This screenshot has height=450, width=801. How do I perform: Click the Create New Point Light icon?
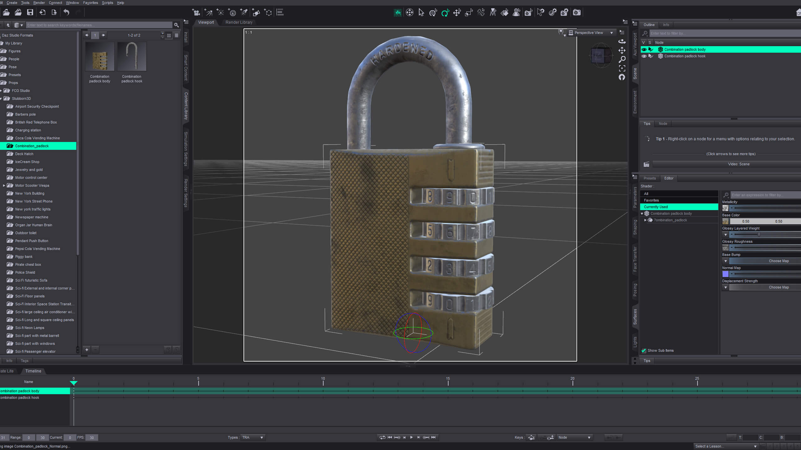[x=220, y=12]
